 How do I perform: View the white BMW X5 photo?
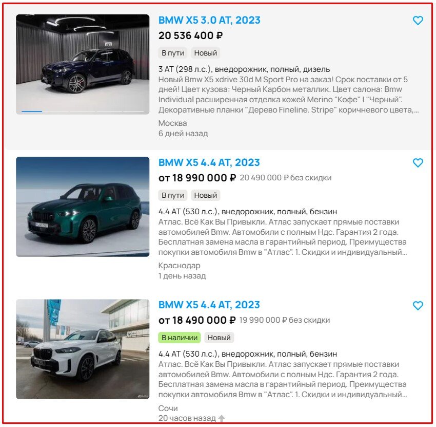pos(83,349)
